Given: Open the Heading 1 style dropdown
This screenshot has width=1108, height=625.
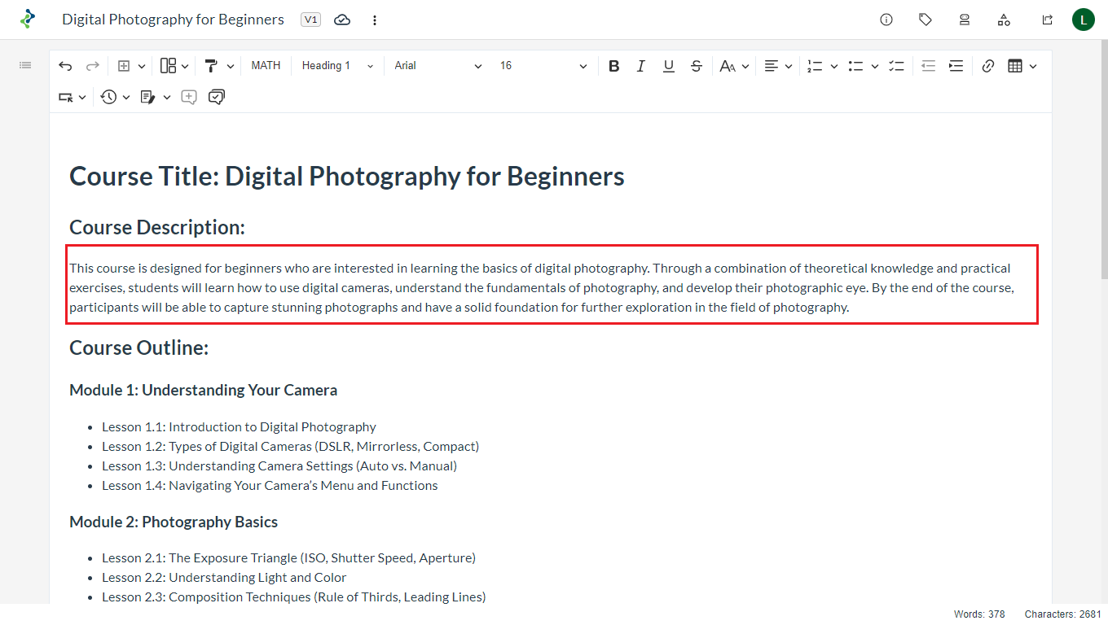Looking at the screenshot, I should pyautogui.click(x=337, y=66).
